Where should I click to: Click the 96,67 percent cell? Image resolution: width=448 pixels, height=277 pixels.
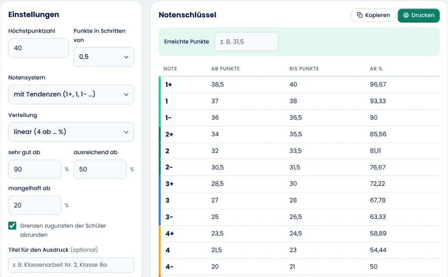point(378,85)
